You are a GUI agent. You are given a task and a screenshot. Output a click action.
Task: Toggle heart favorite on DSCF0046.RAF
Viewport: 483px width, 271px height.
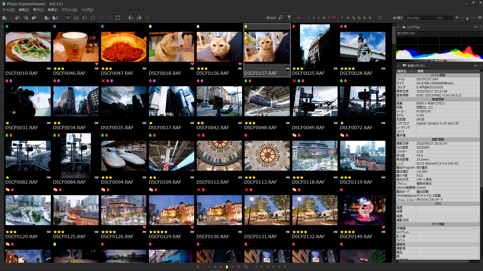click(97, 64)
